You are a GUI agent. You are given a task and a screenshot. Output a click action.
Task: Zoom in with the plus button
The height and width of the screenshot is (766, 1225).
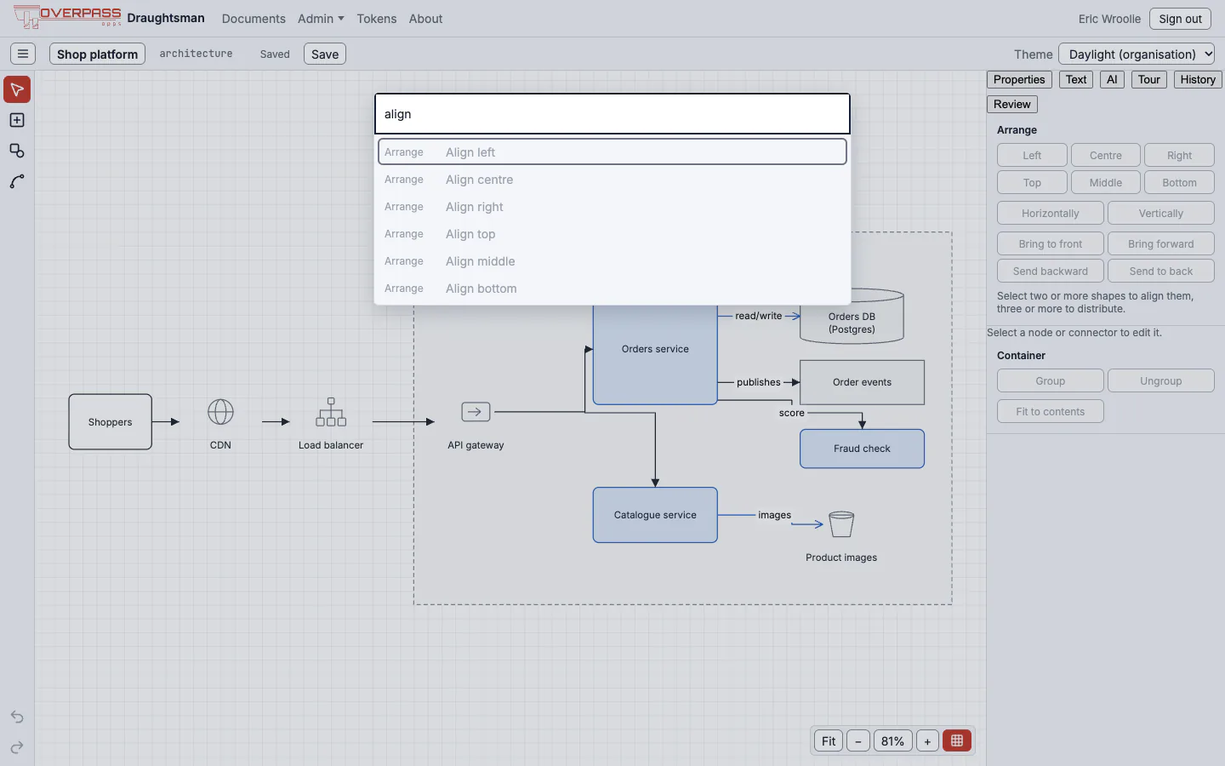(927, 740)
